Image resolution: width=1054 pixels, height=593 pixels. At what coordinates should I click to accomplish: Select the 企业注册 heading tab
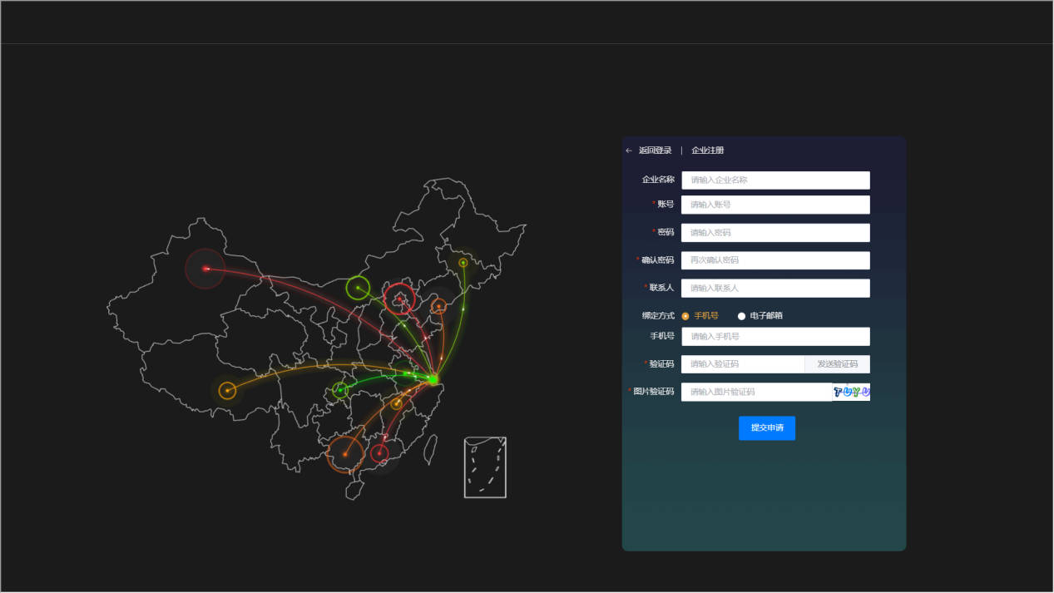707,151
